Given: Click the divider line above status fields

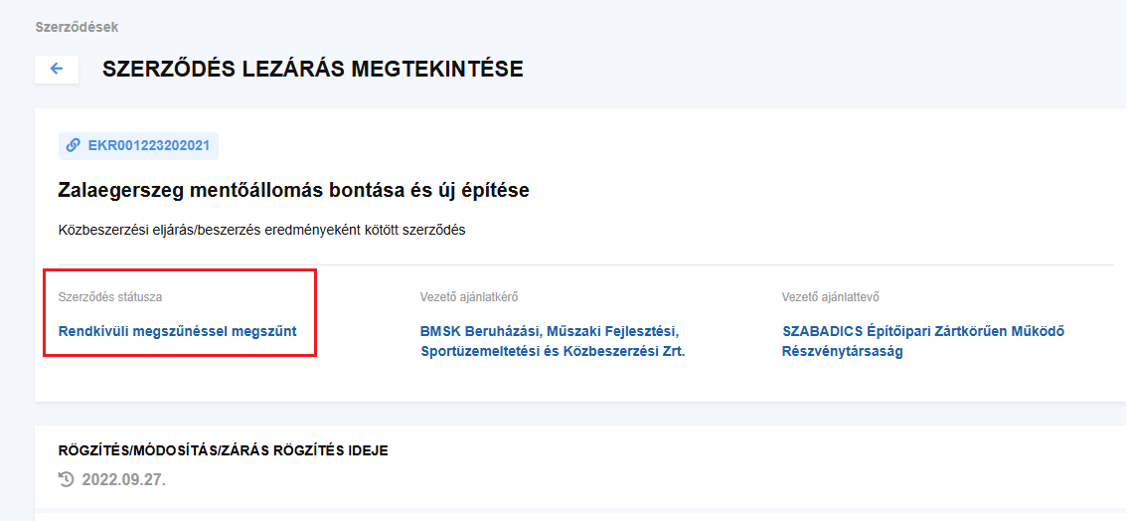Looking at the screenshot, I should (x=696, y=265).
